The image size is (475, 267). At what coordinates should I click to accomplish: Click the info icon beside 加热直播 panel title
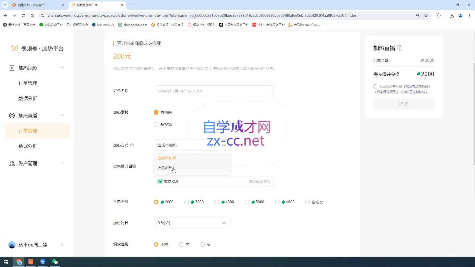[x=399, y=48]
